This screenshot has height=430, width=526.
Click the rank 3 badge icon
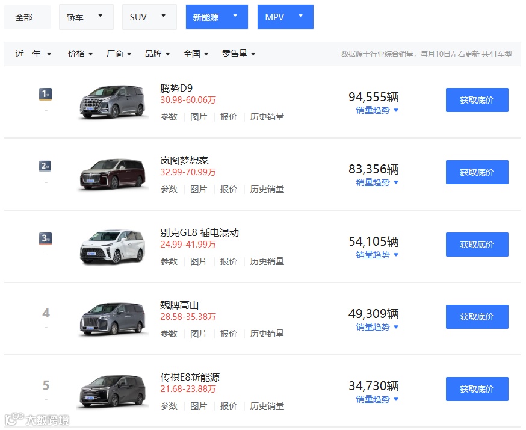point(45,238)
